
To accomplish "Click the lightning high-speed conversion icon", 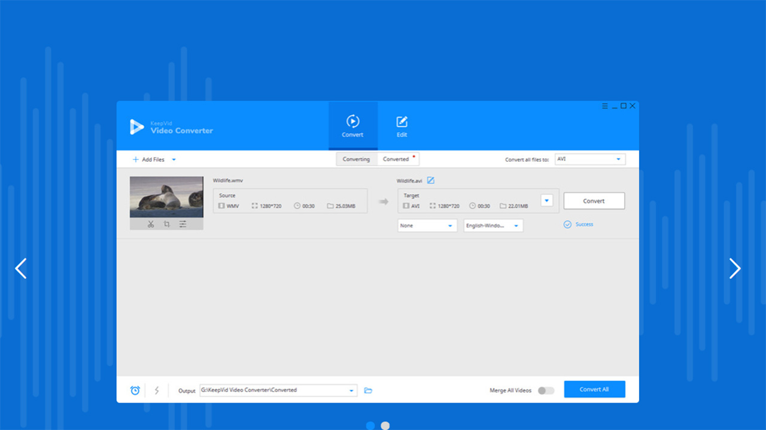I will (156, 389).
